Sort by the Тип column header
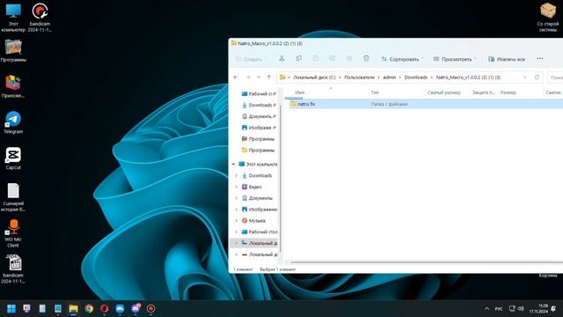563x317 pixels. pyautogui.click(x=375, y=92)
